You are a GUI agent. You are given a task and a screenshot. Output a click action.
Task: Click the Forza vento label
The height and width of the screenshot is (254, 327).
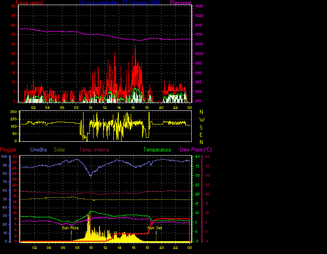pos(30,3)
